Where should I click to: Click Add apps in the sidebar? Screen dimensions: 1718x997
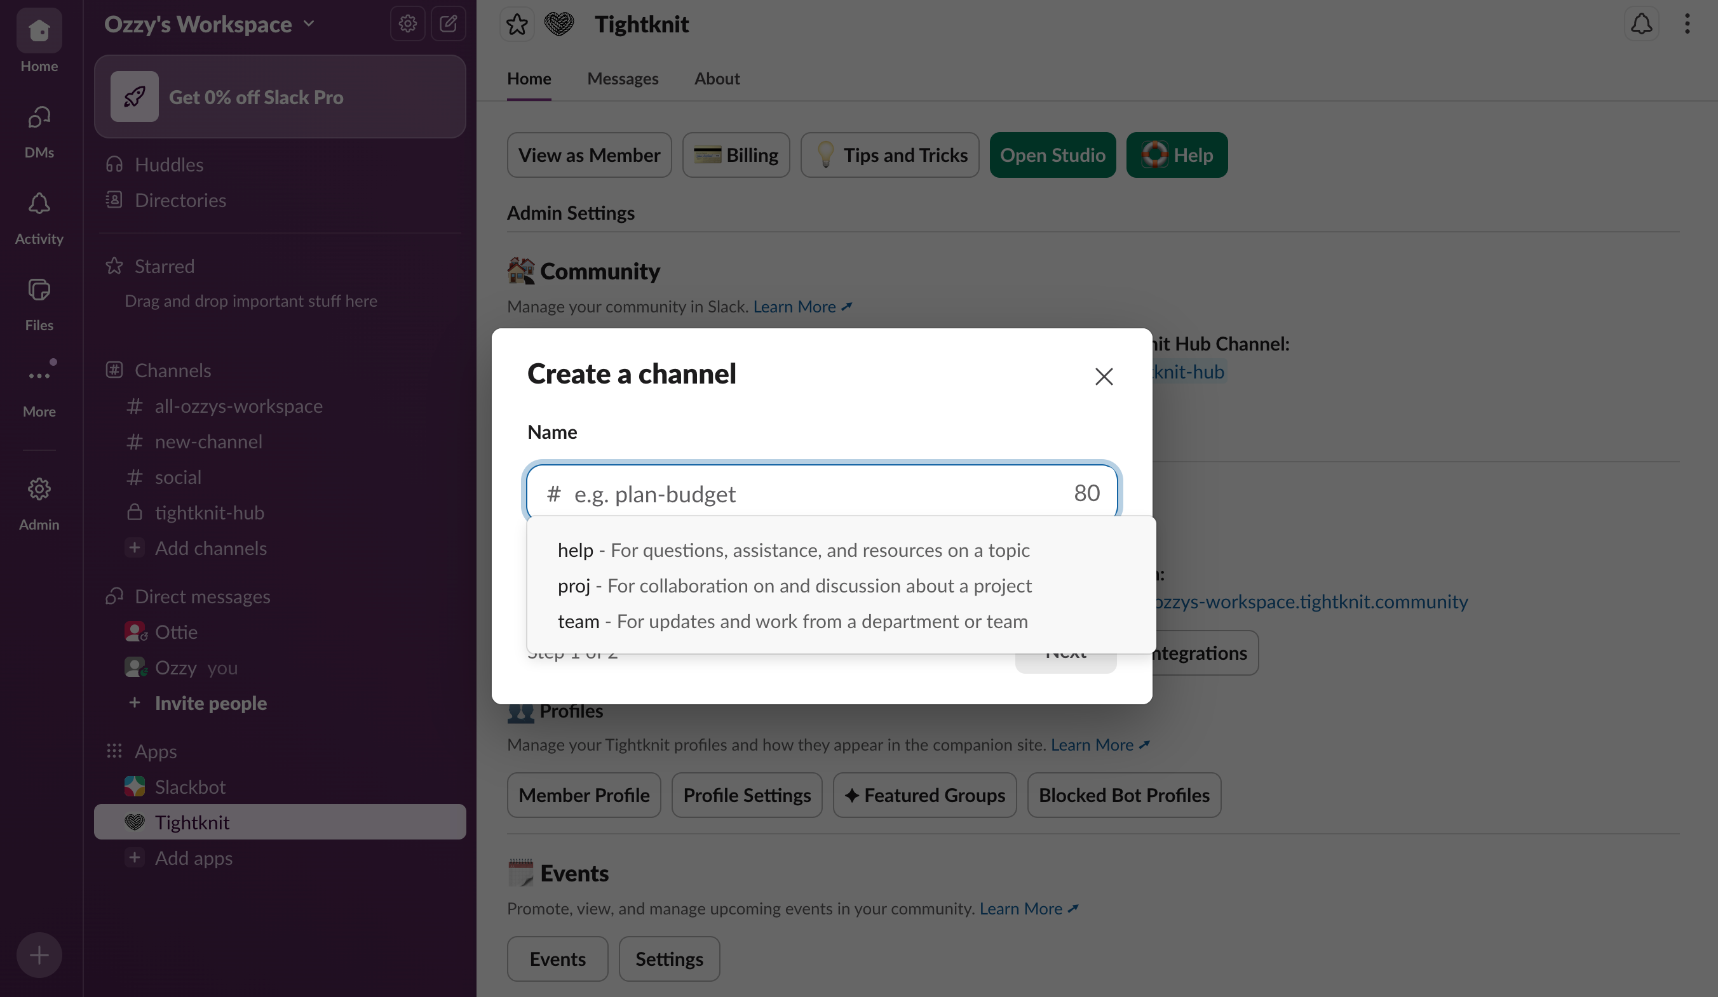pos(280,858)
